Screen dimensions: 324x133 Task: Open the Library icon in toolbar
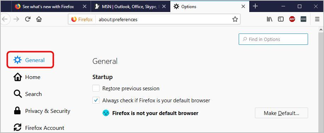point(269,19)
